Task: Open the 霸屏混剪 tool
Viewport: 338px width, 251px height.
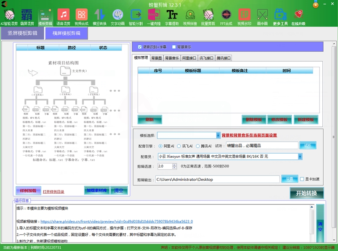Action: [x=27, y=17]
